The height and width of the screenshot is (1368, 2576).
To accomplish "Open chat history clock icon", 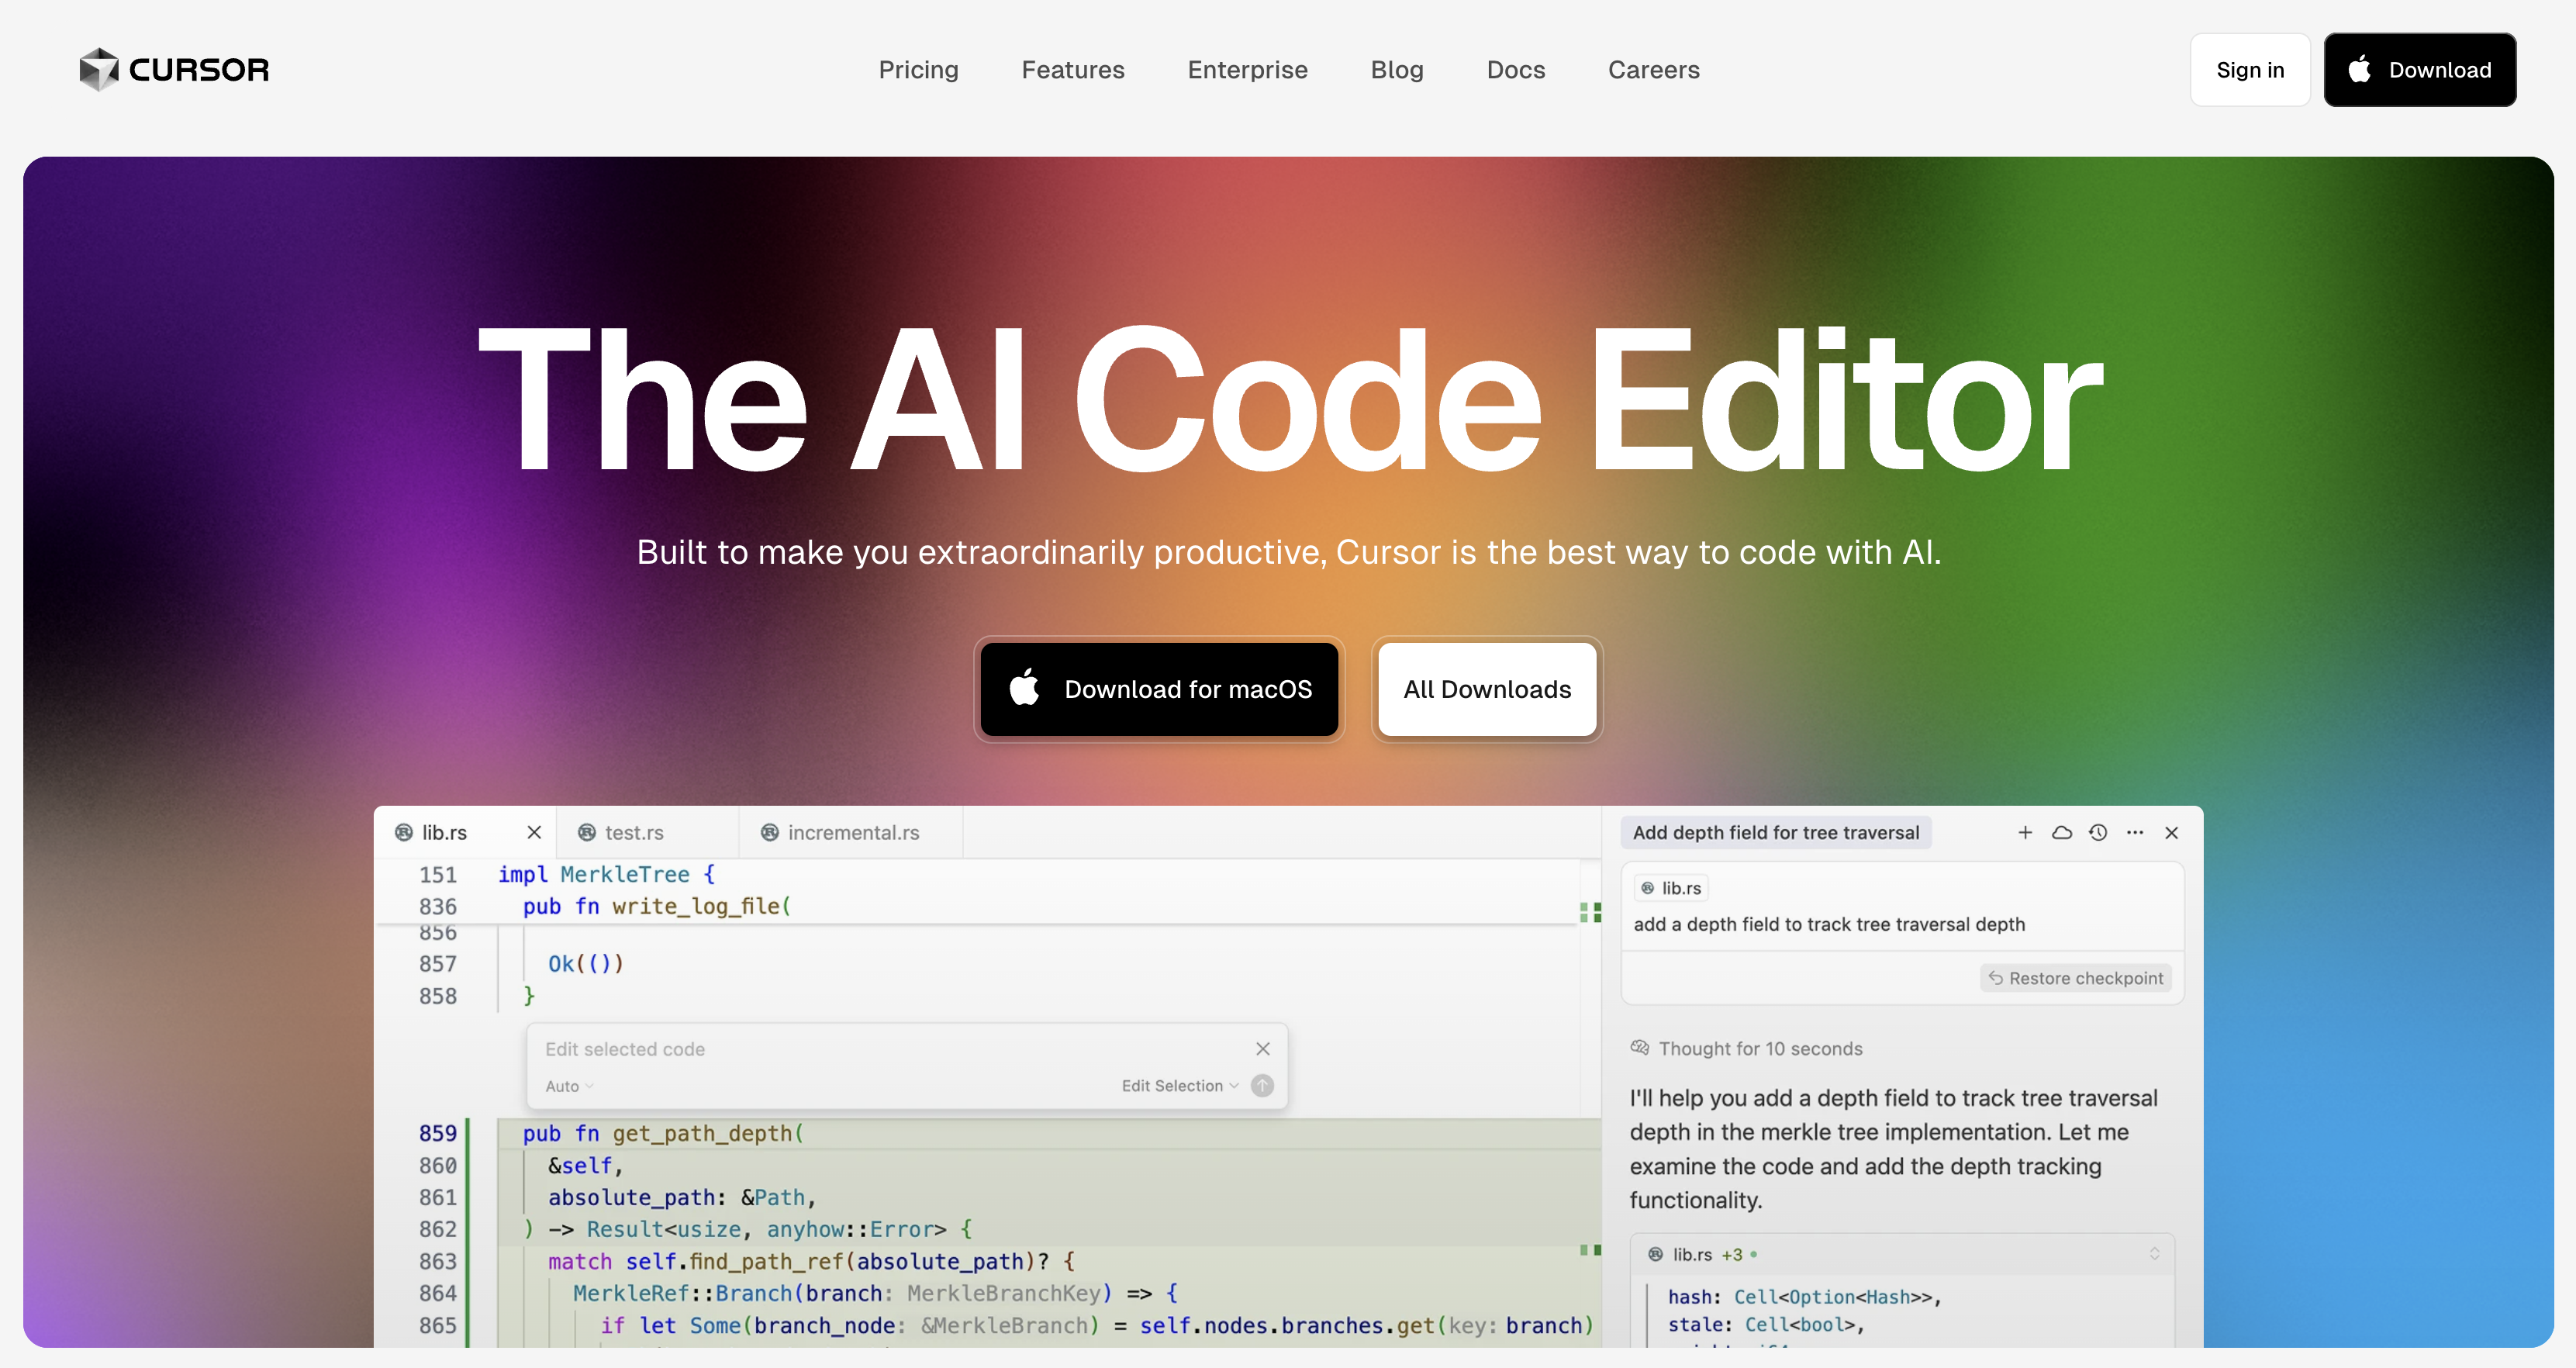I will pyautogui.click(x=2098, y=832).
